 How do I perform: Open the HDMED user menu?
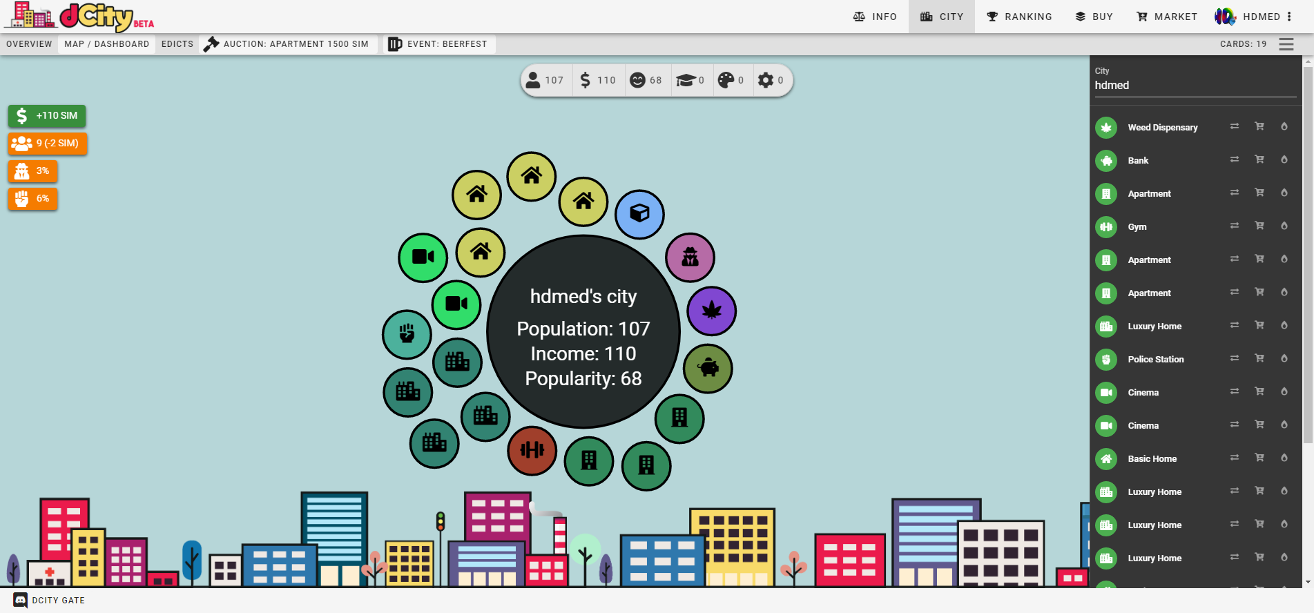(1254, 17)
